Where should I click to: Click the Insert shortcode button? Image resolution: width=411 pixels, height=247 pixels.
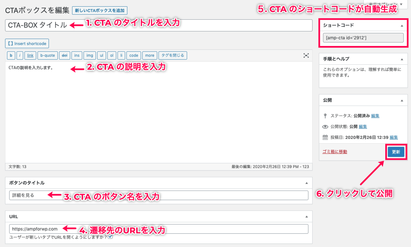point(27,44)
